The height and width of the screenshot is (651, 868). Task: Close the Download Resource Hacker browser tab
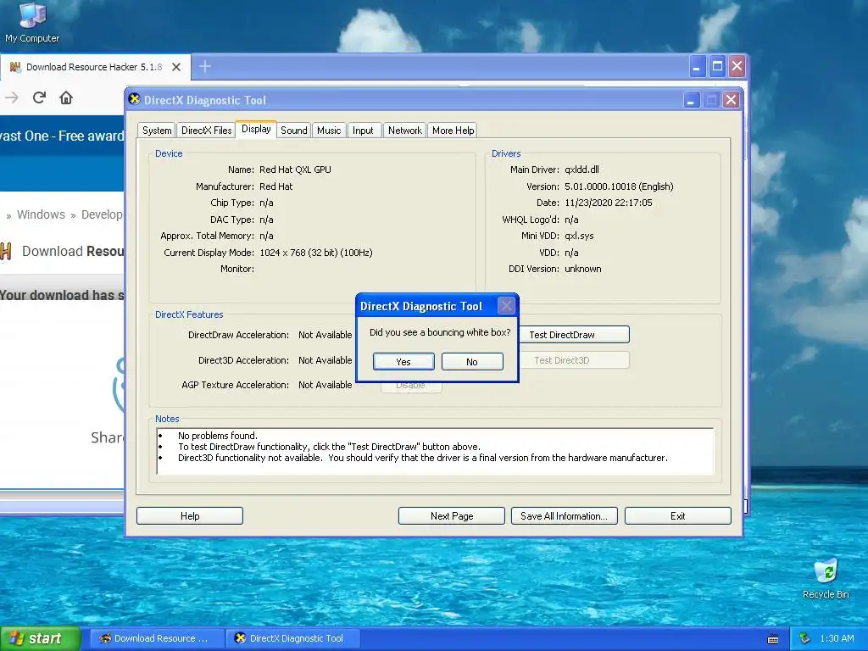point(176,67)
